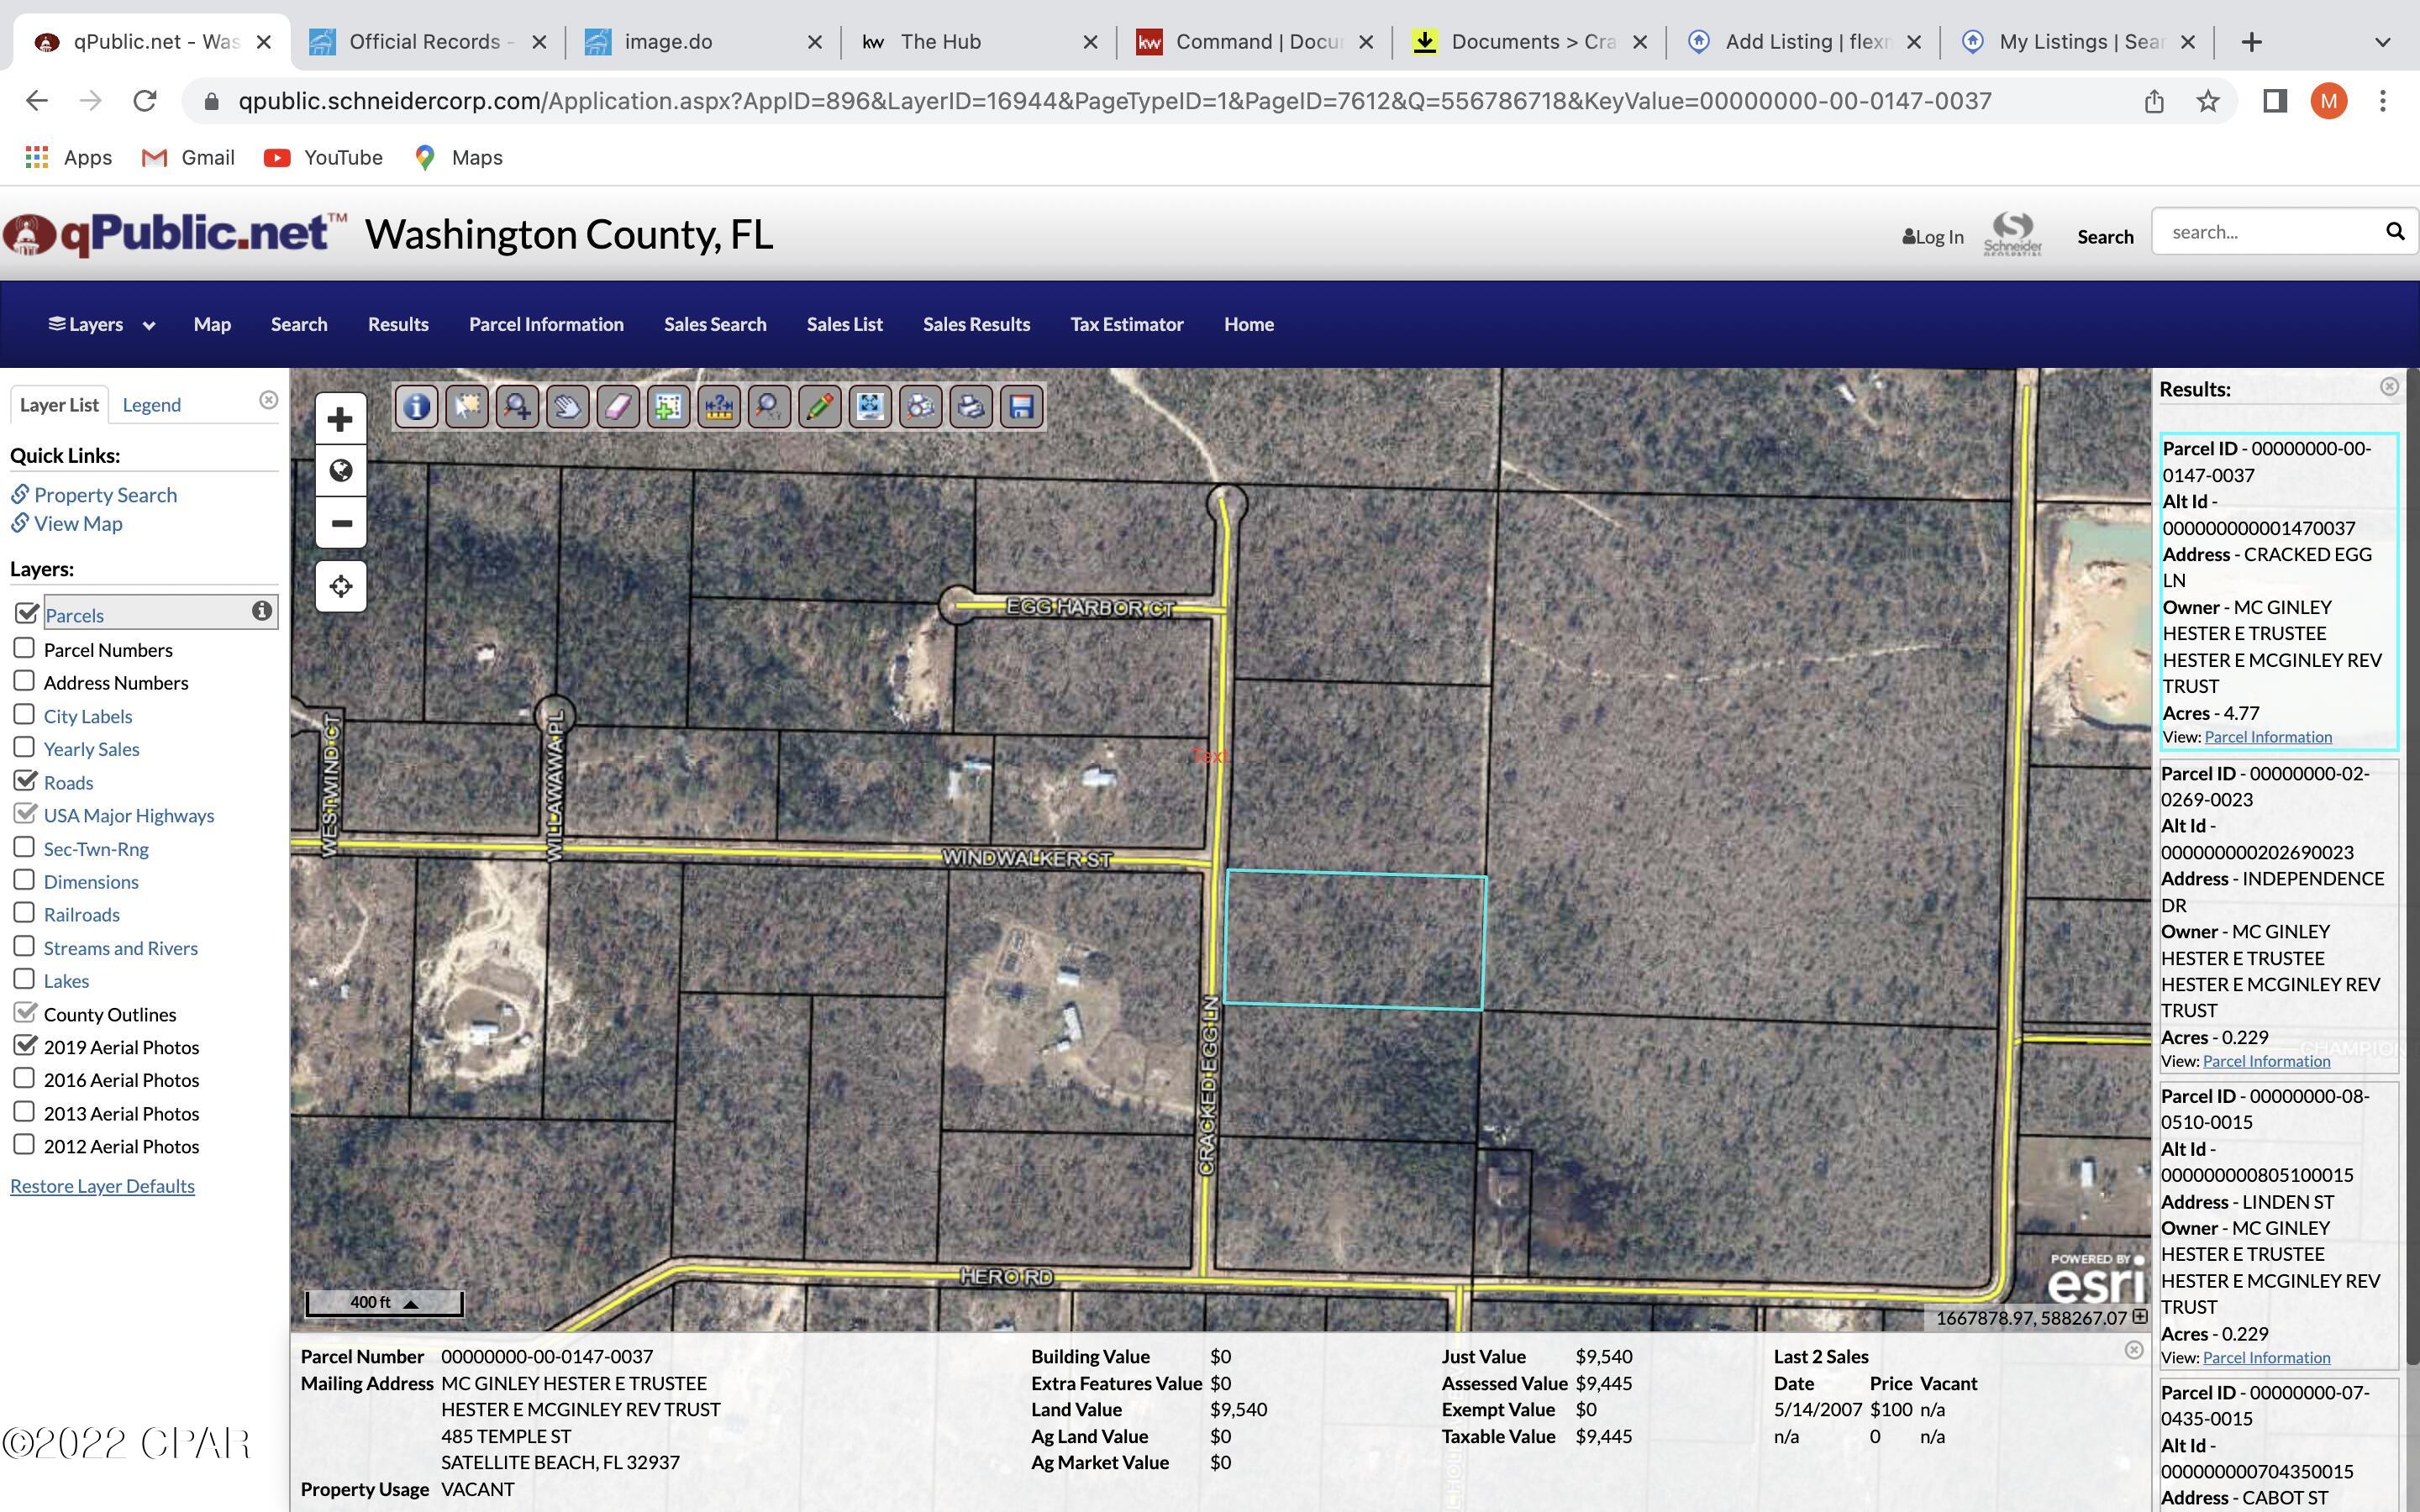Viewport: 2420px width, 1512px height.
Task: Pick the green pencil draw tool
Action: [819, 407]
